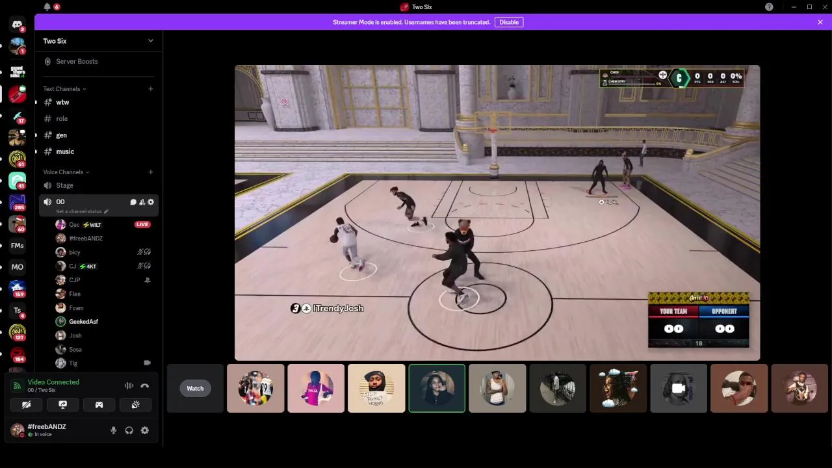Screen dimensions: 832x468
Task: Dismiss the Streamer Mode banner
Action: tap(820, 22)
